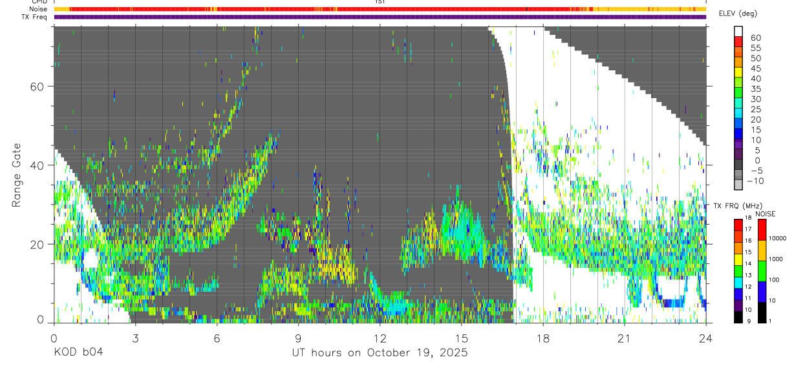The image size is (794, 366).
Task: Click the 'TX Freq' strip label at top left
Action: coord(36,17)
